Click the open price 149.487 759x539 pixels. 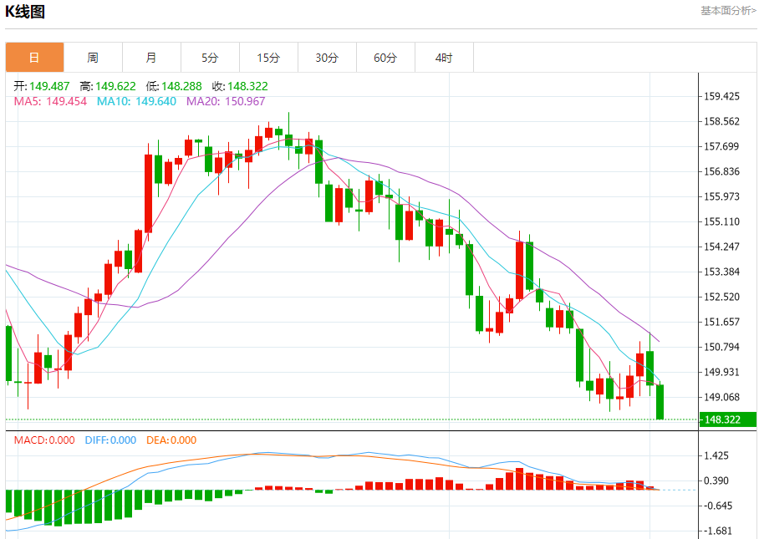coord(49,86)
